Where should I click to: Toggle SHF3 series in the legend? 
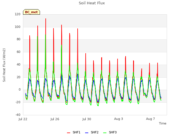coord(110,132)
